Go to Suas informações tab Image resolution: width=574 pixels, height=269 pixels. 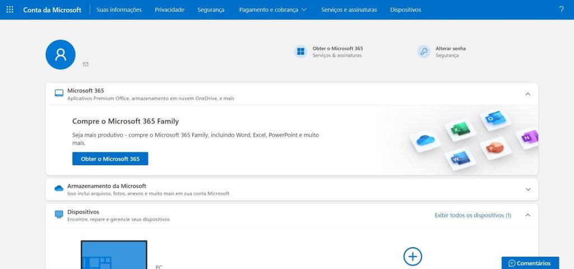point(119,10)
